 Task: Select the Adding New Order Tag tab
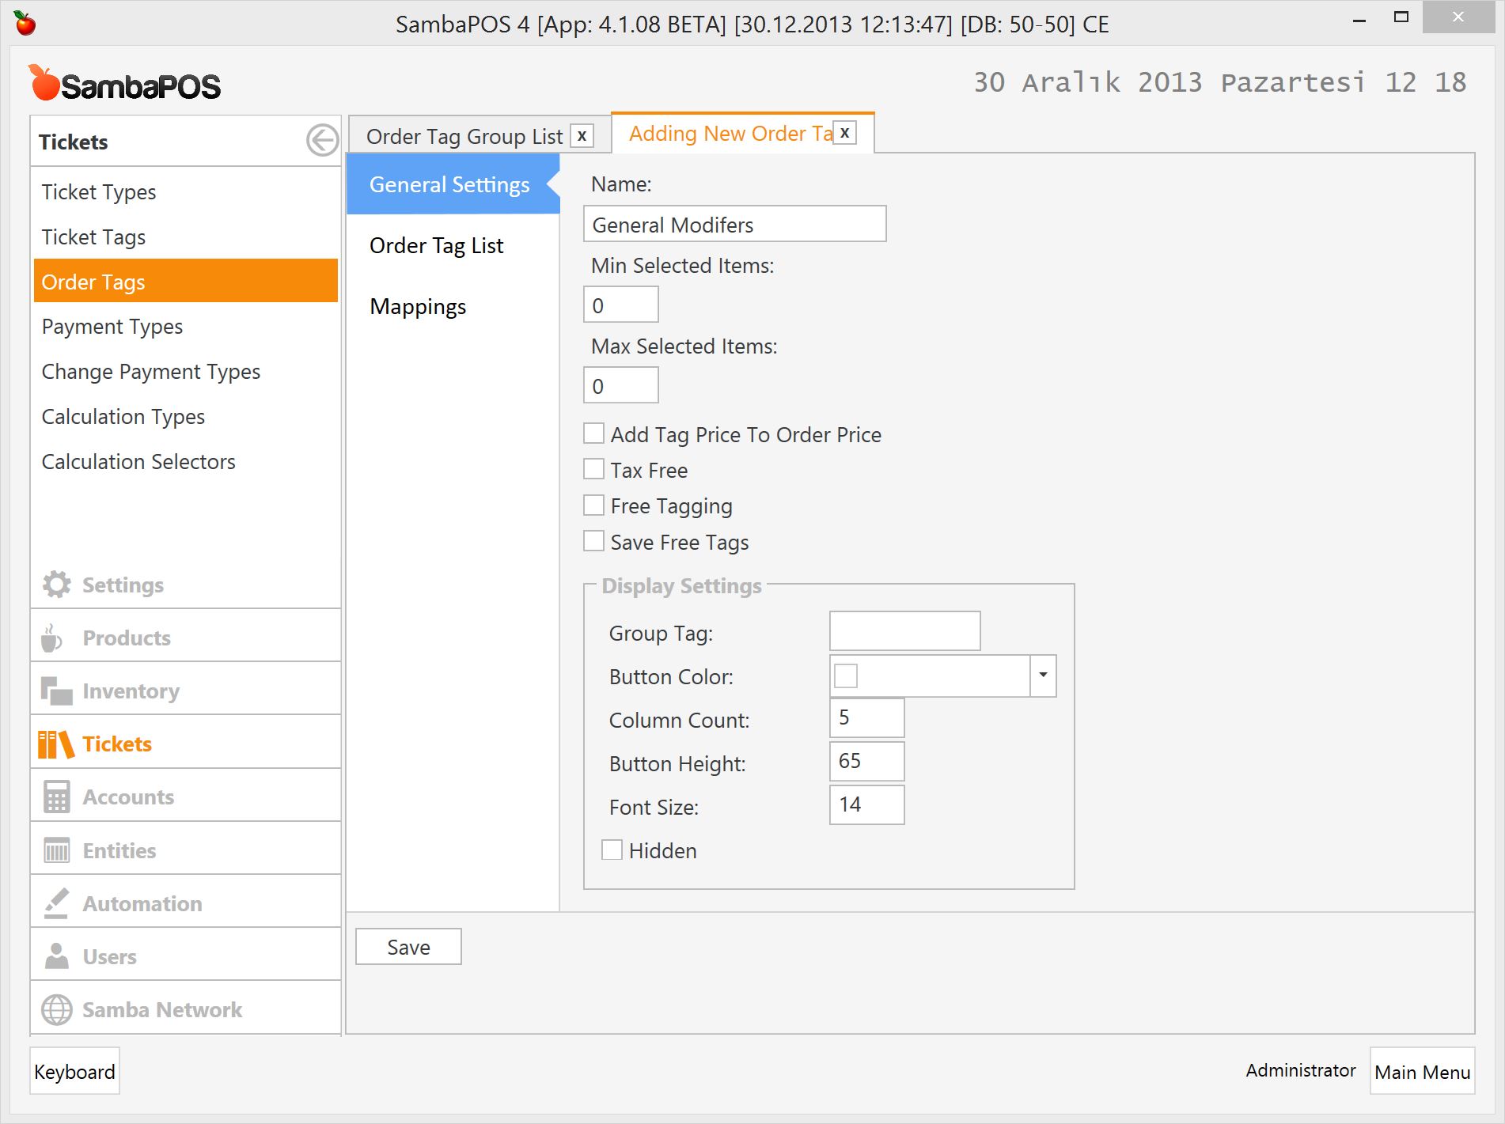coord(730,133)
